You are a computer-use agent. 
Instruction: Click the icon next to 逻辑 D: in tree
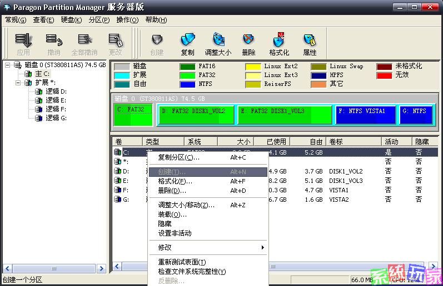[x=39, y=91]
